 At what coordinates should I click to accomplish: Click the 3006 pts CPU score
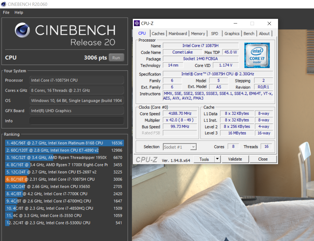tap(95, 58)
